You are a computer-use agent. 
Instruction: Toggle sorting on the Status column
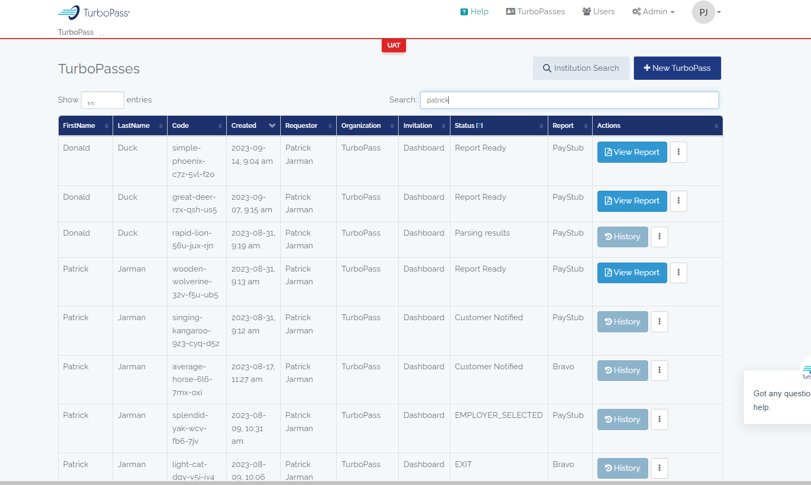tap(498, 125)
